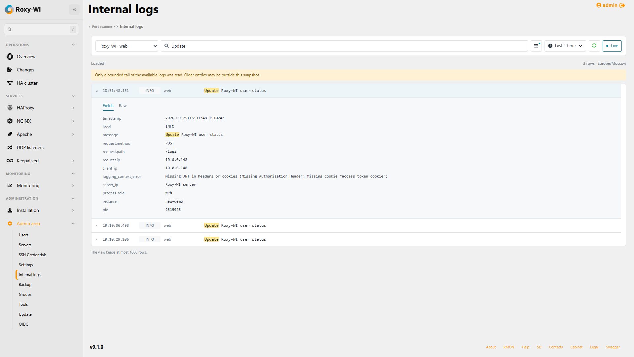The image size is (634, 357).
Task: Click the NGINX icon
Action: [10, 121]
